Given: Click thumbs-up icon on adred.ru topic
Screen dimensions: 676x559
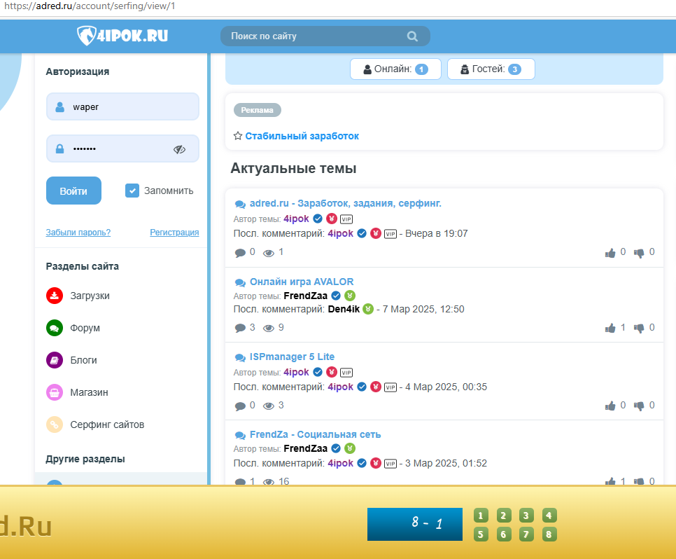Looking at the screenshot, I should click(610, 252).
